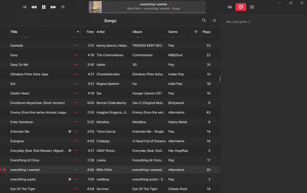Search the Songs list
Image resolution: width=307 pixels, height=193 pixels.
coord(204,20)
